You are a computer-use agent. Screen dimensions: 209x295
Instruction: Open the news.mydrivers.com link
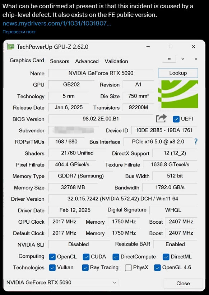pos(57,24)
